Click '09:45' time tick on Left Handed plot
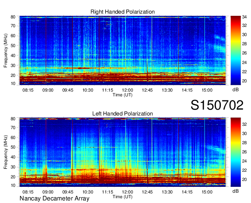The image size is (251, 203). 68,192
